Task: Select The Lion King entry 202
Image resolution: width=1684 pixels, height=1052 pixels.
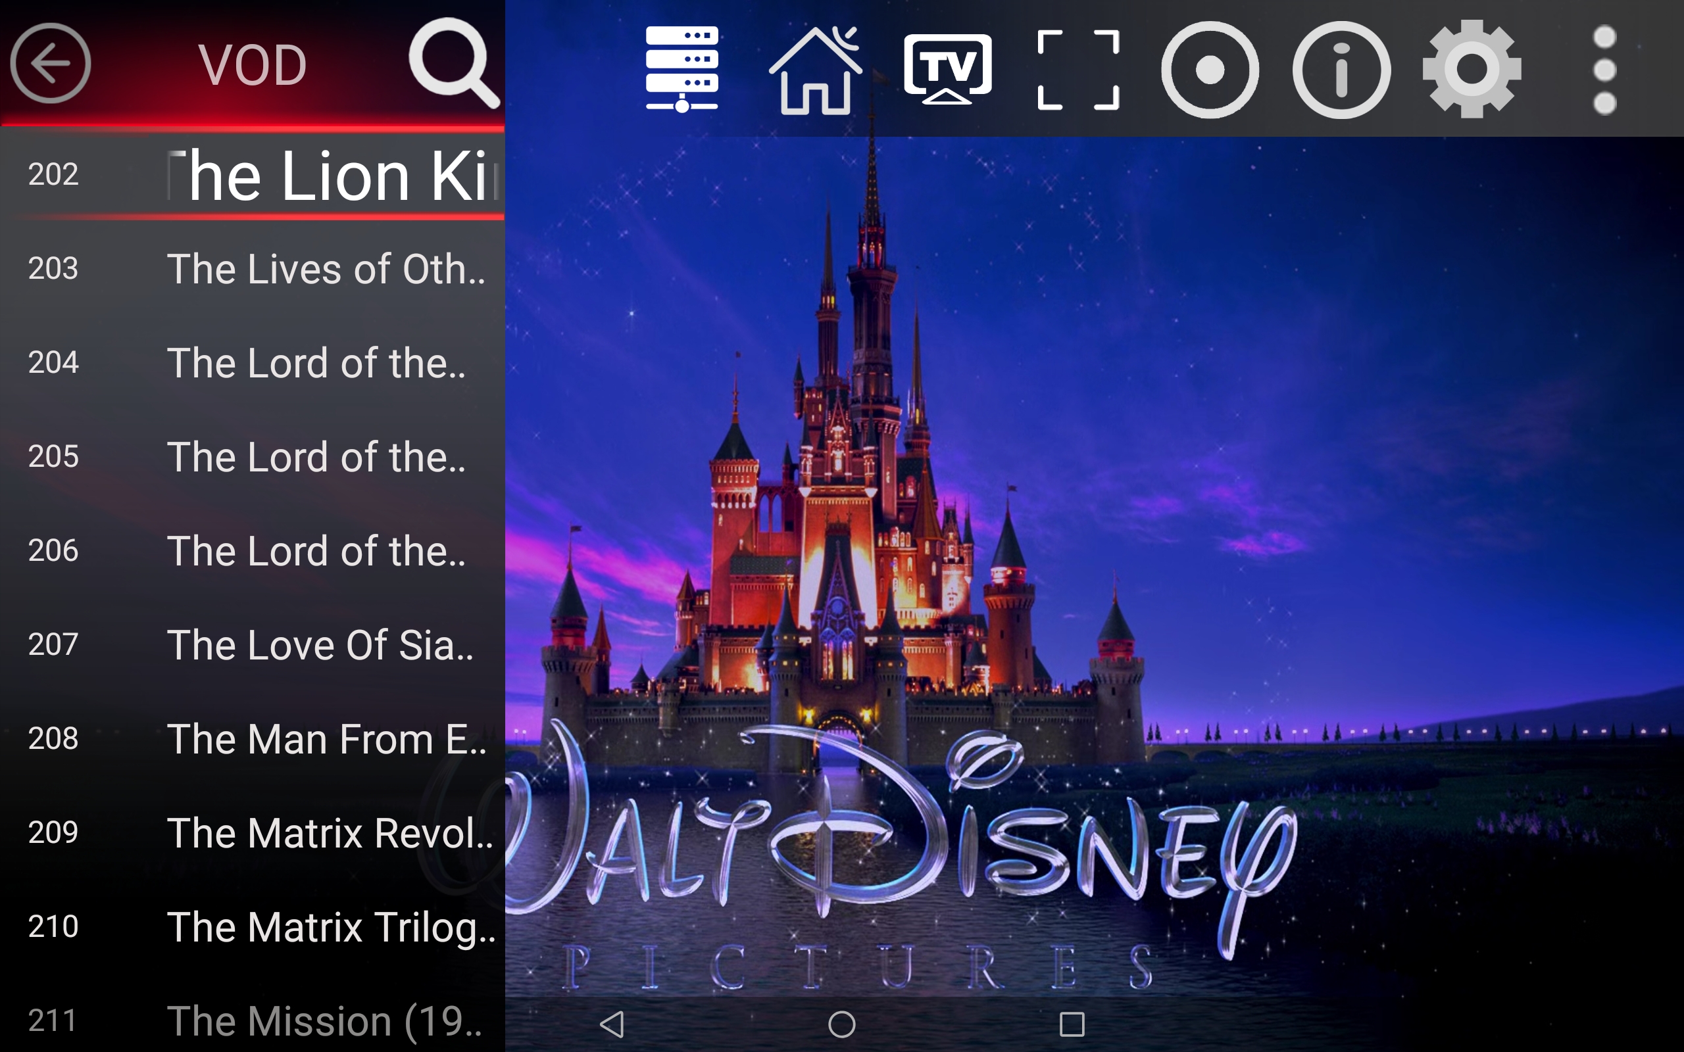Action: pyautogui.click(x=253, y=176)
